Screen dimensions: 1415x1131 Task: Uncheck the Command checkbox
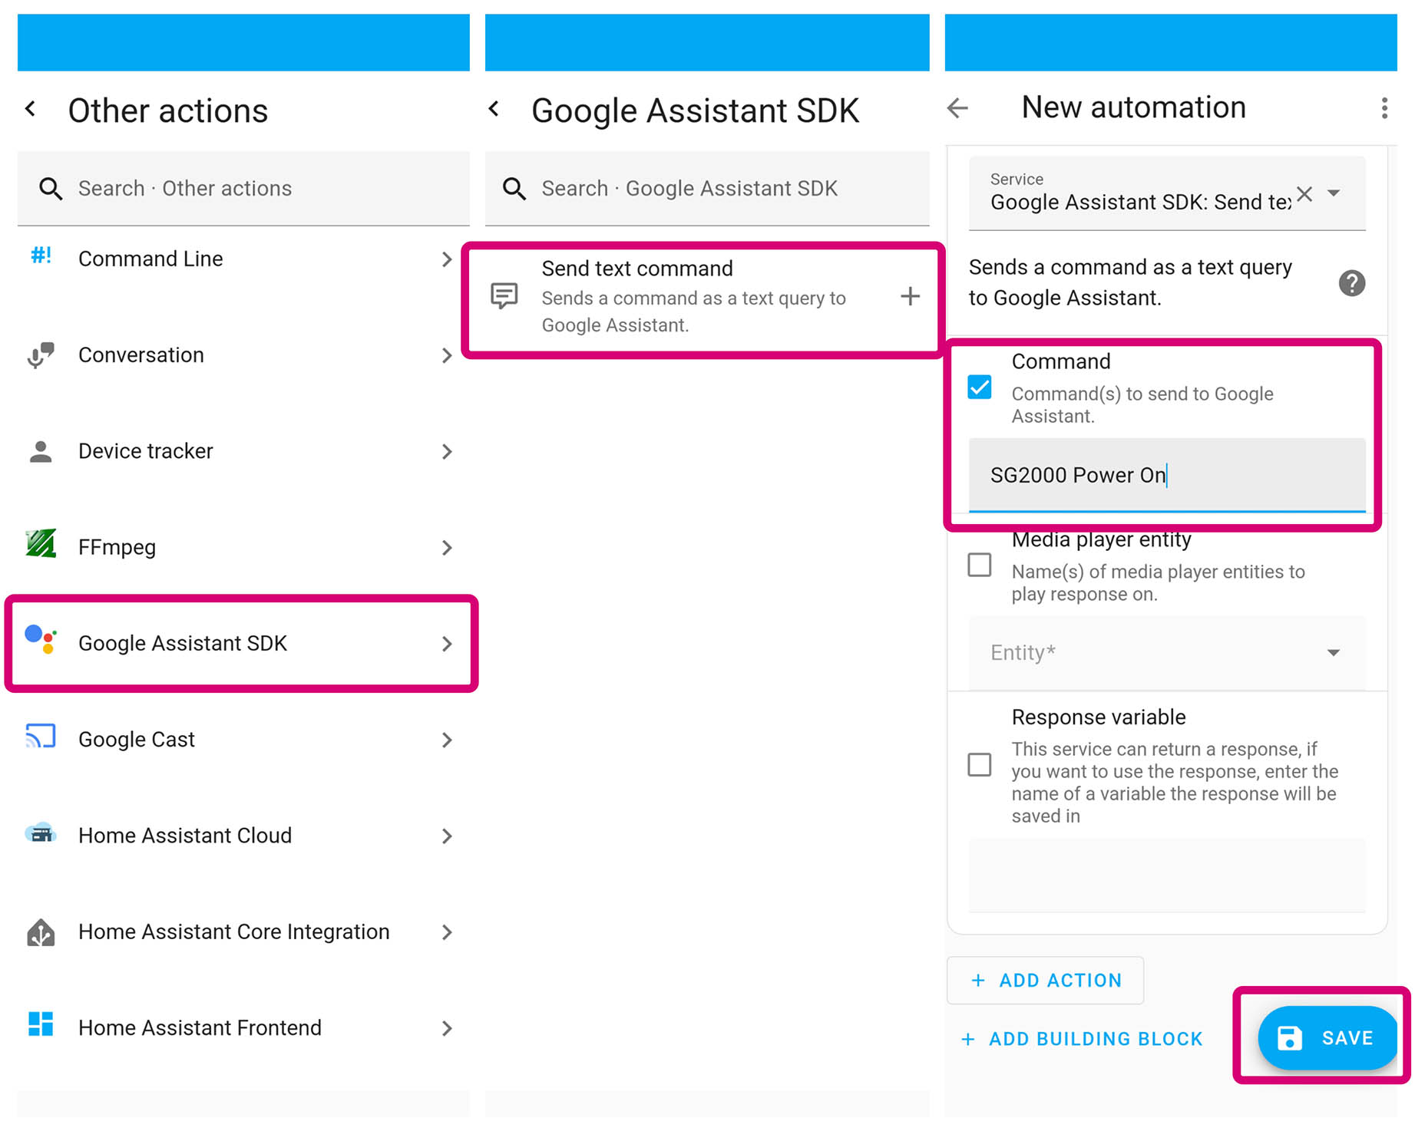pyautogui.click(x=980, y=387)
